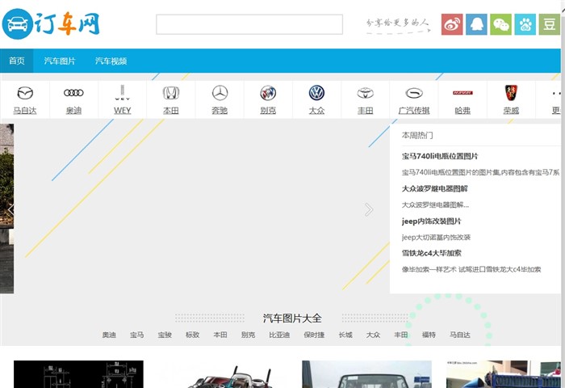Filter pictures by 宝骏 category
Screen dimensions: 565x388
point(165,335)
